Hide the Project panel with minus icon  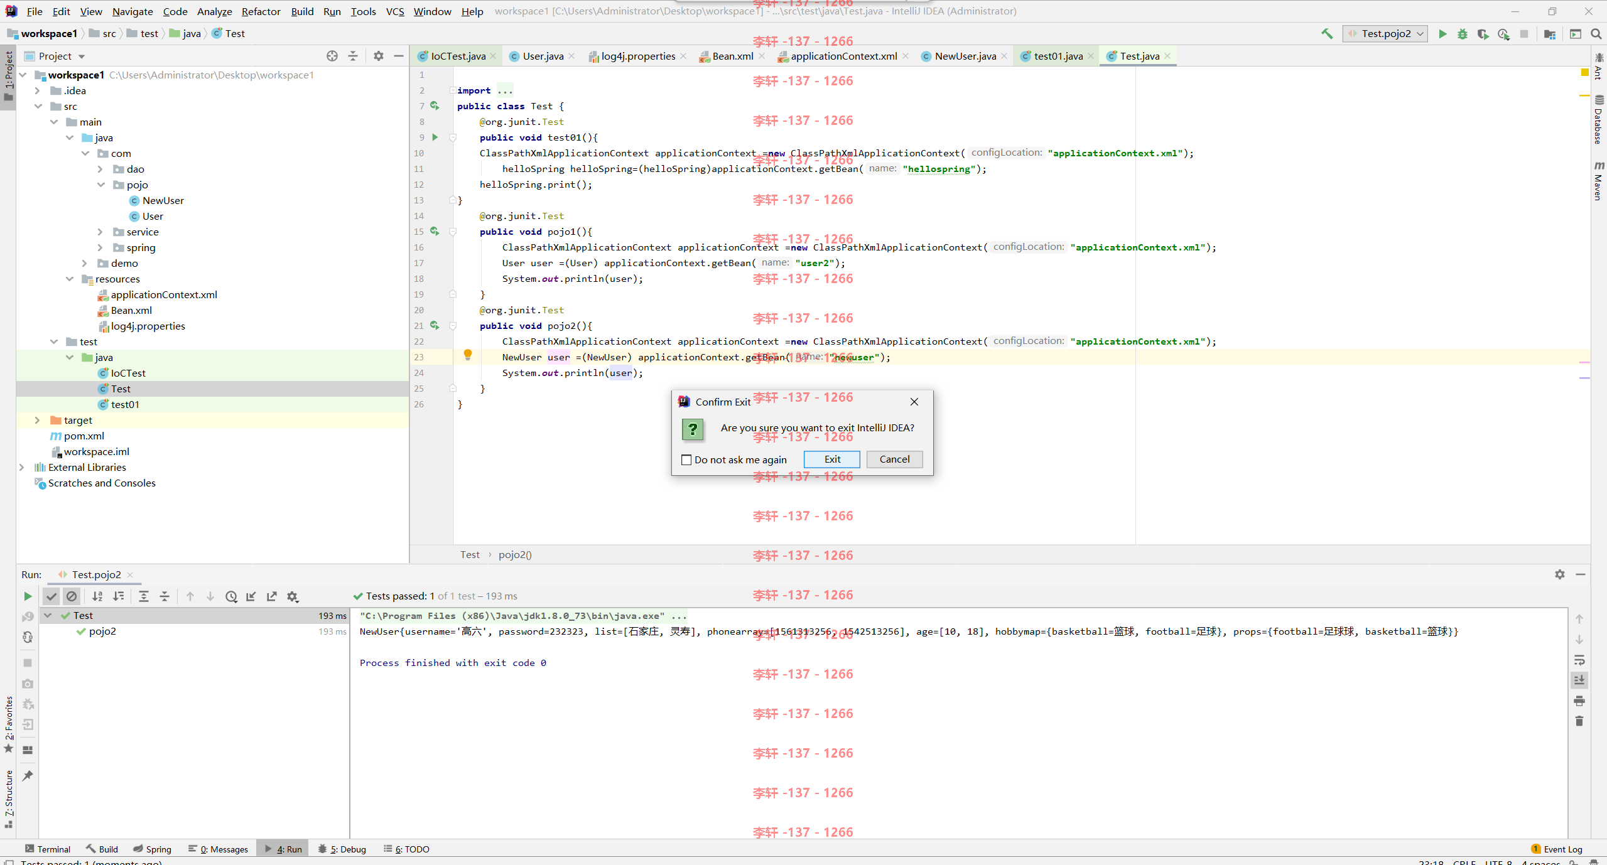(399, 56)
